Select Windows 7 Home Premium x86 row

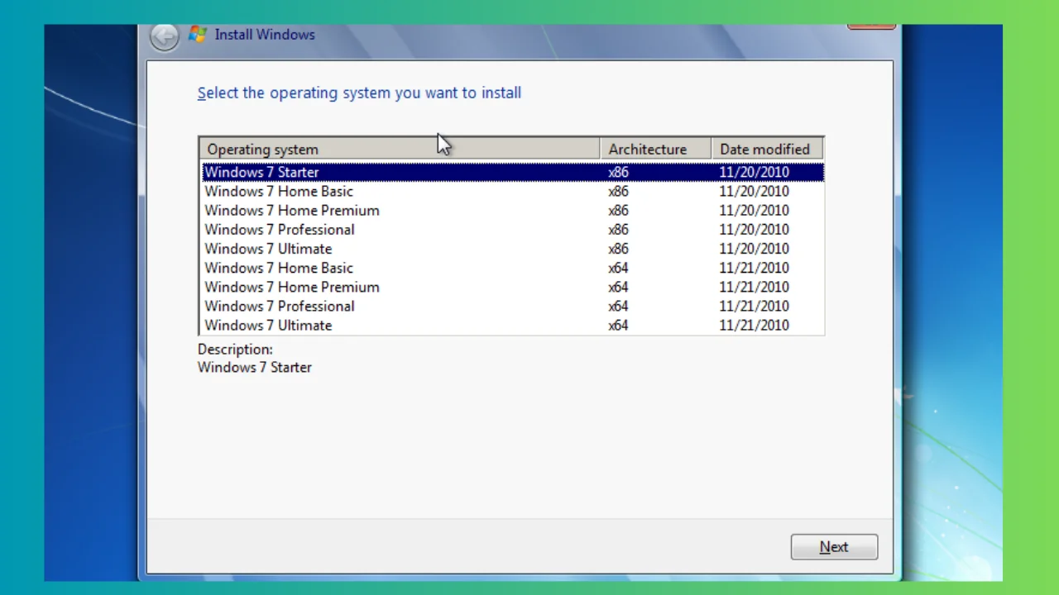pyautogui.click(x=512, y=210)
